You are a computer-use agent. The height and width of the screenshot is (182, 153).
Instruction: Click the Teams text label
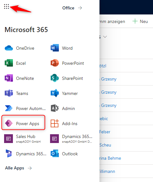pos(22,93)
